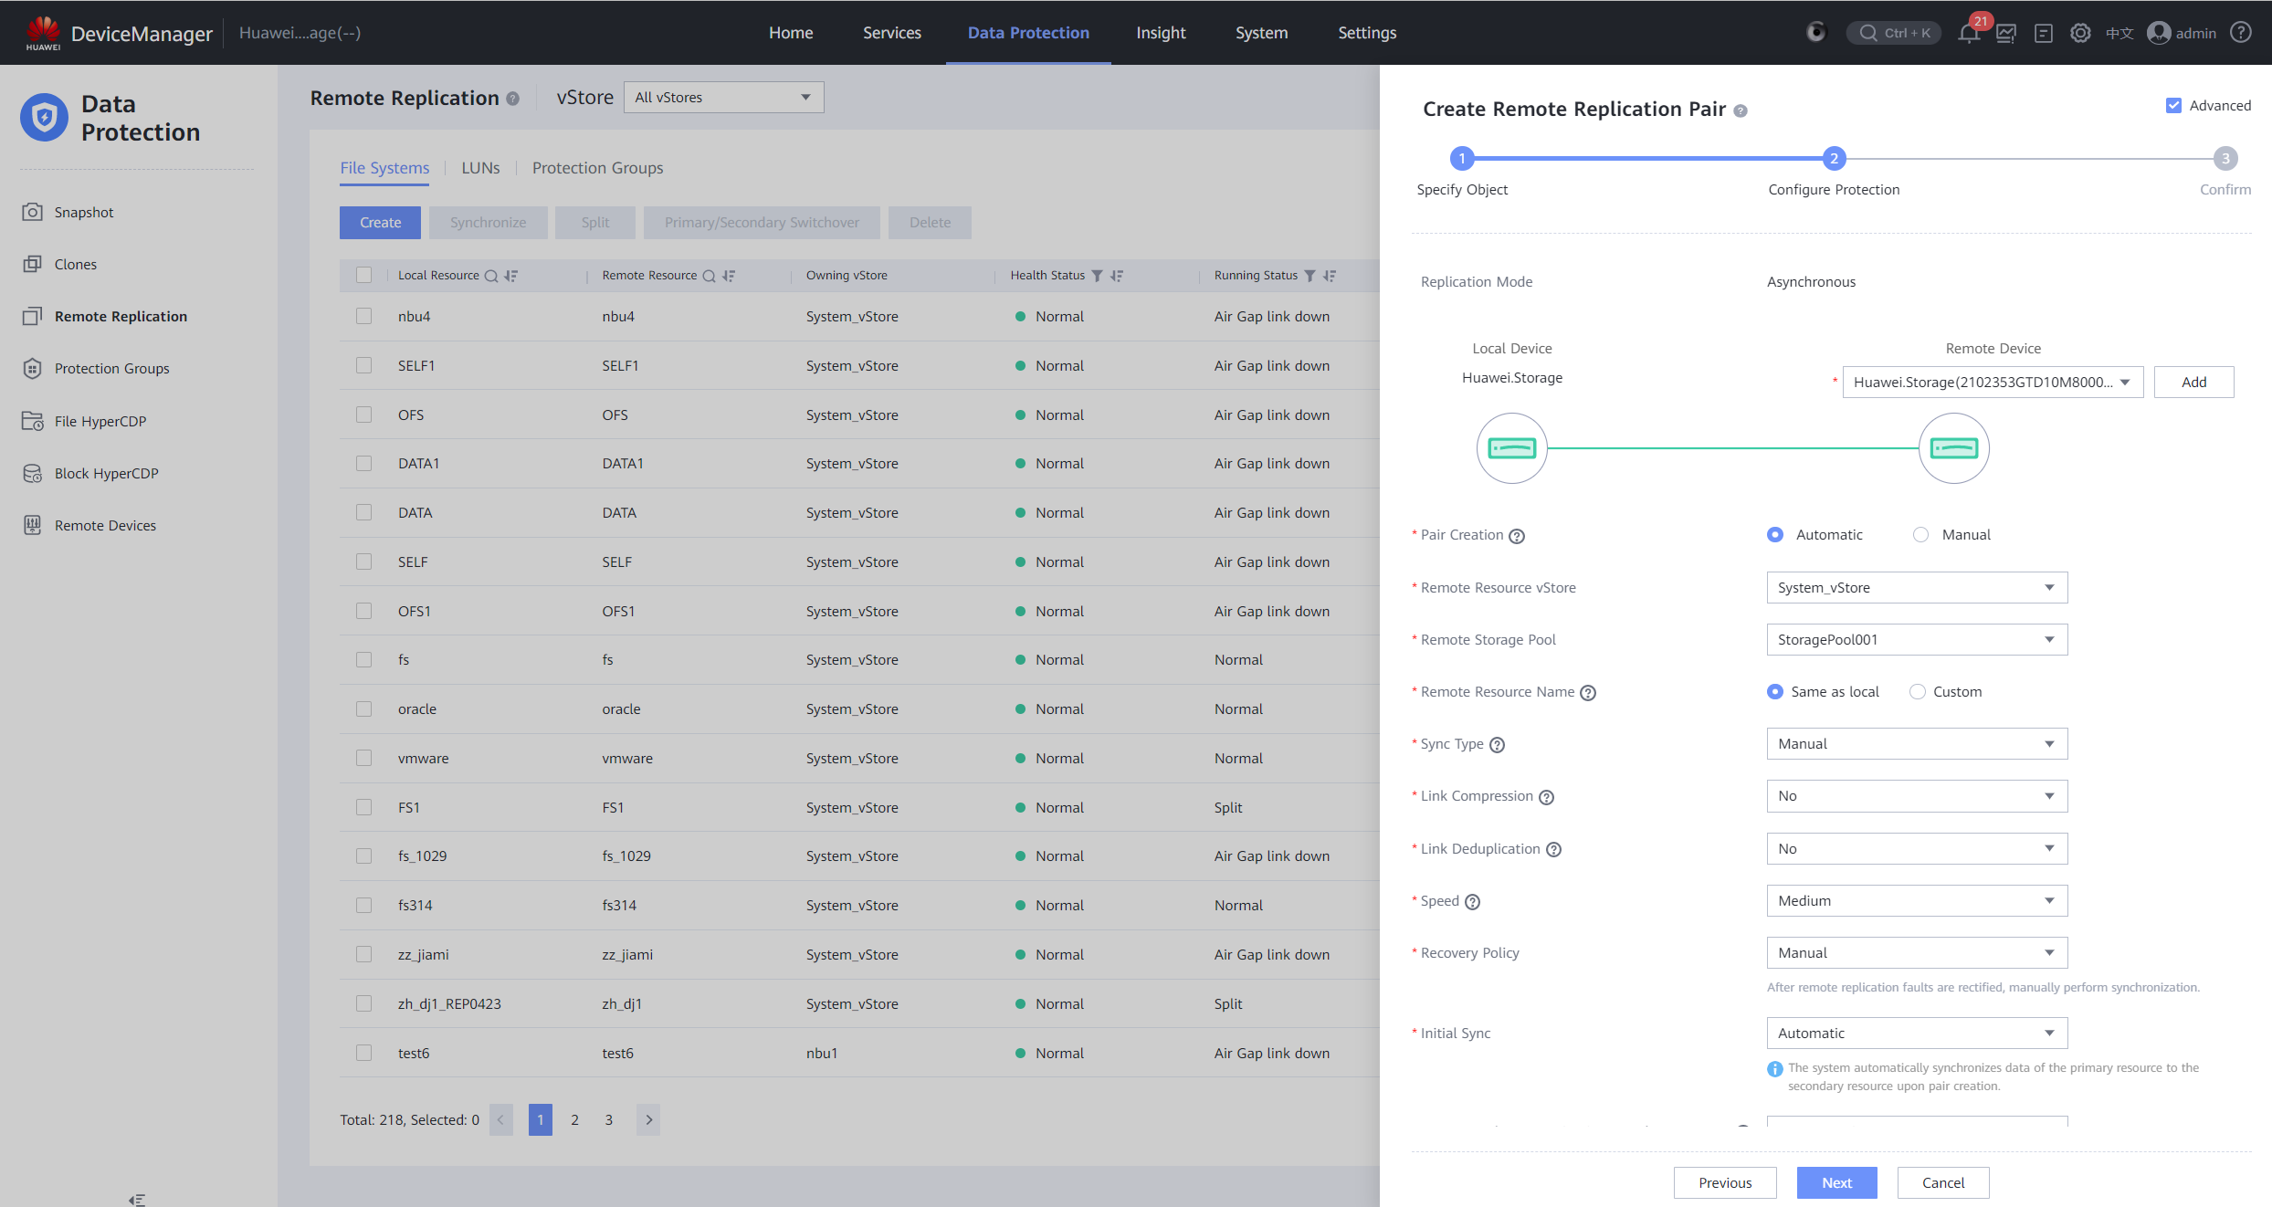
Task: Click Health Status filter funnel icon
Action: click(x=1097, y=276)
